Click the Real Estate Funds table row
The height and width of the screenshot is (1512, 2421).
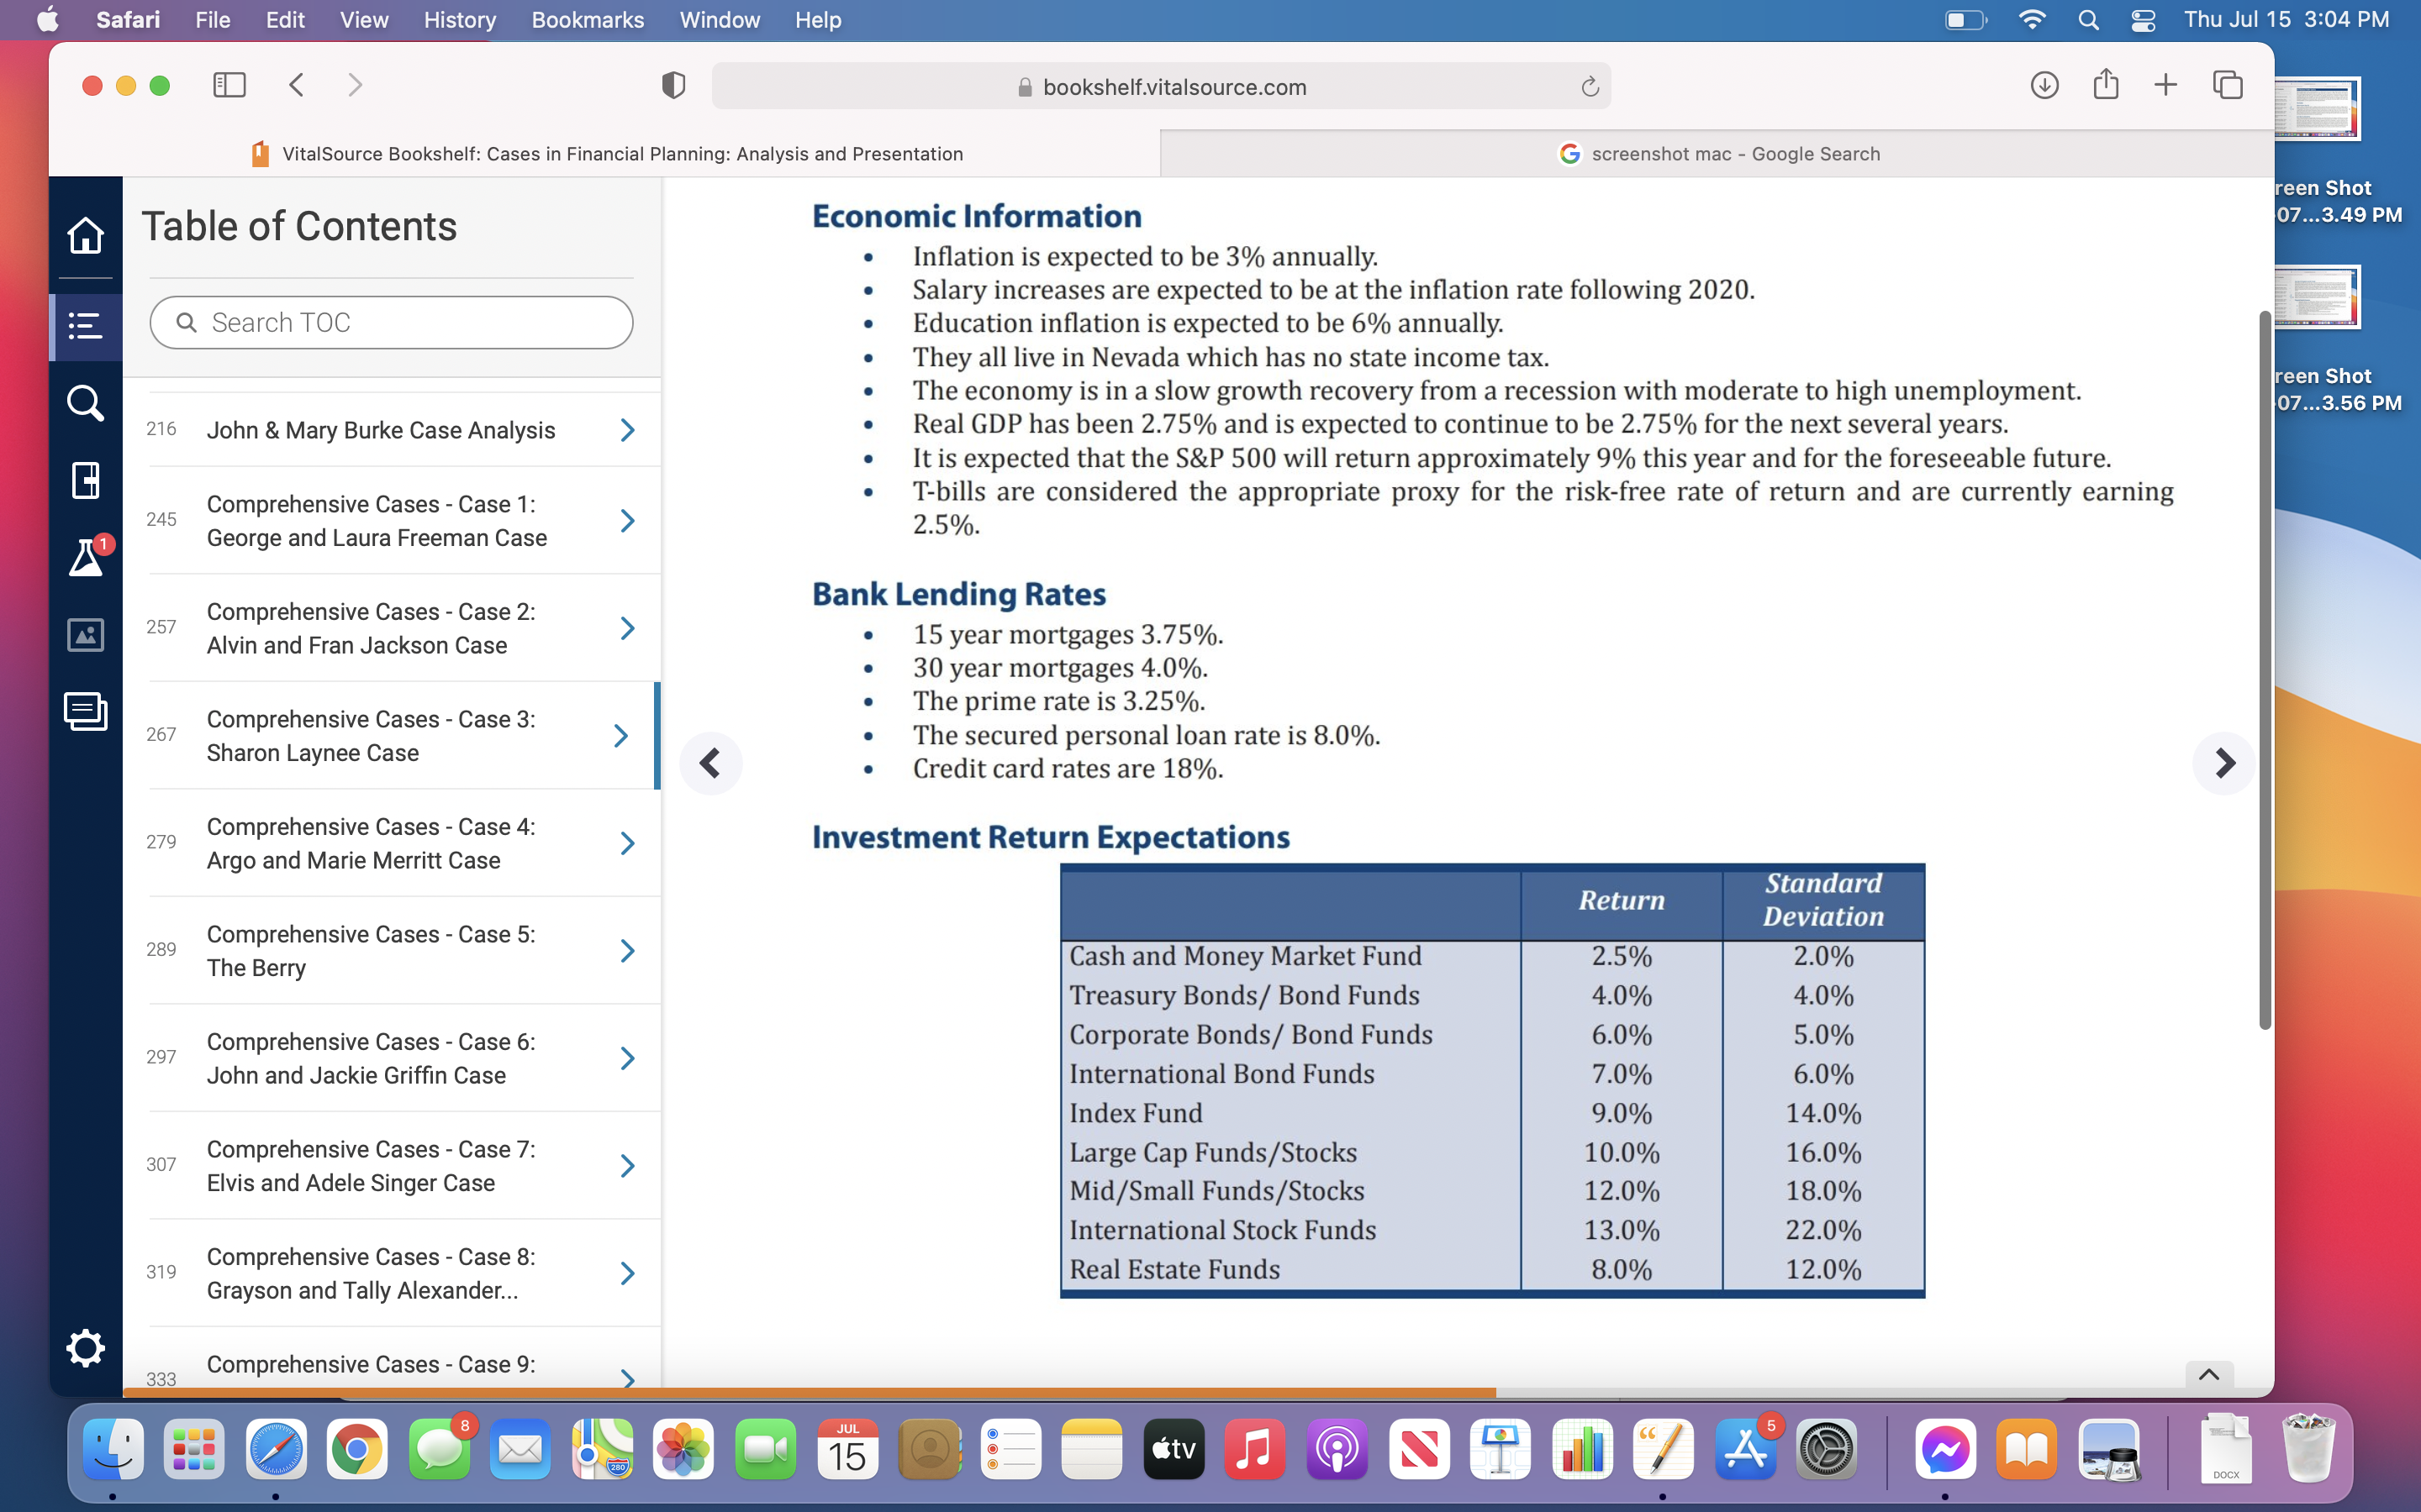click(1491, 1269)
